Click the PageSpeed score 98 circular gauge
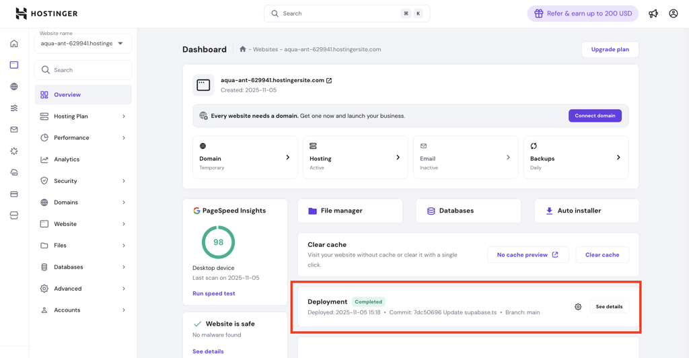689x358 pixels. (218, 242)
